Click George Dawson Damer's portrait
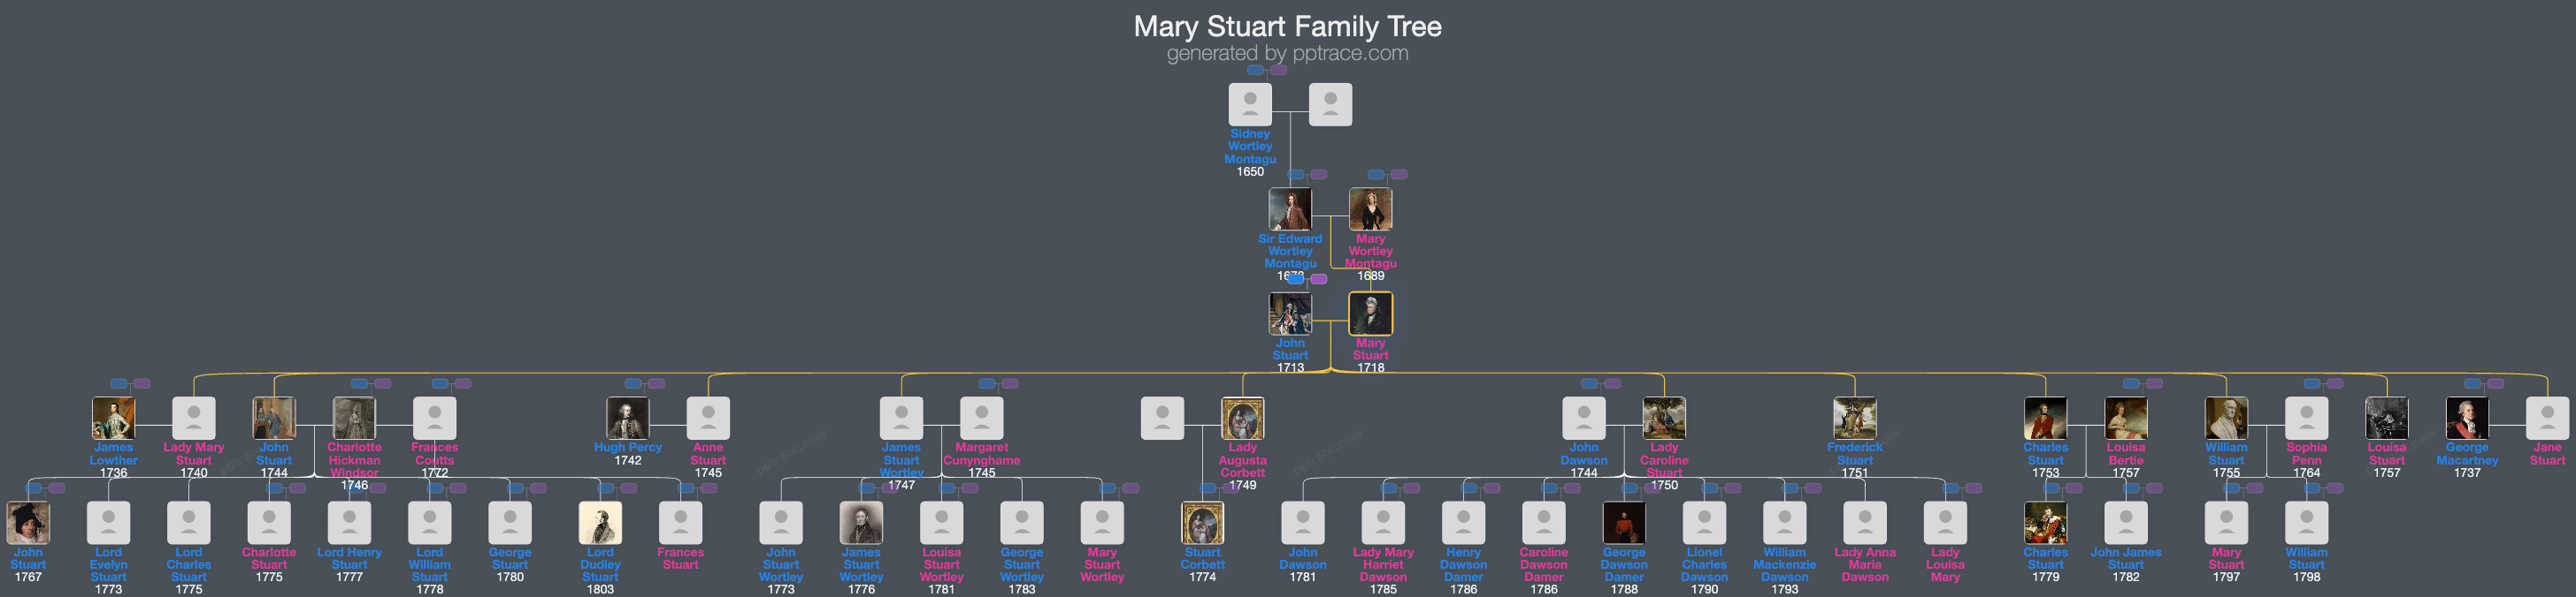The height and width of the screenshot is (597, 2576). coord(1624,523)
